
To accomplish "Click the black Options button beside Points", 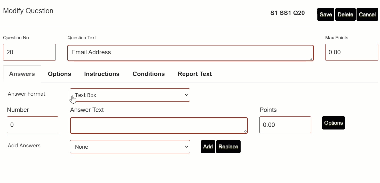I will pos(333,123).
